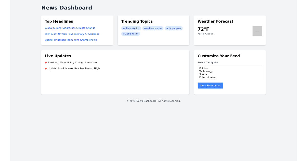The image size is (307, 161).
Task: Click the 2023 copyright footer text
Action: point(153,101)
